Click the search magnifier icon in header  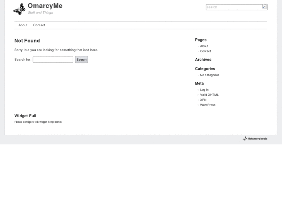point(265,7)
